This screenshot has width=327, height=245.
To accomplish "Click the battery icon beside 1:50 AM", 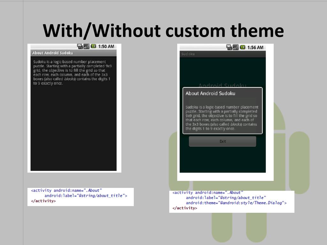I will pyautogui.click(x=93, y=46).
